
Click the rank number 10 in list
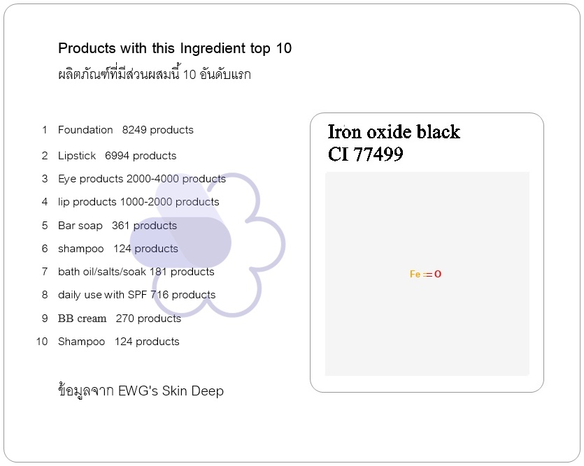(42, 342)
